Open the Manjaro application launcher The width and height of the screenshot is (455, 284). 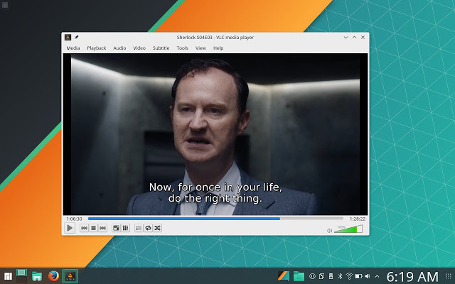[8, 276]
